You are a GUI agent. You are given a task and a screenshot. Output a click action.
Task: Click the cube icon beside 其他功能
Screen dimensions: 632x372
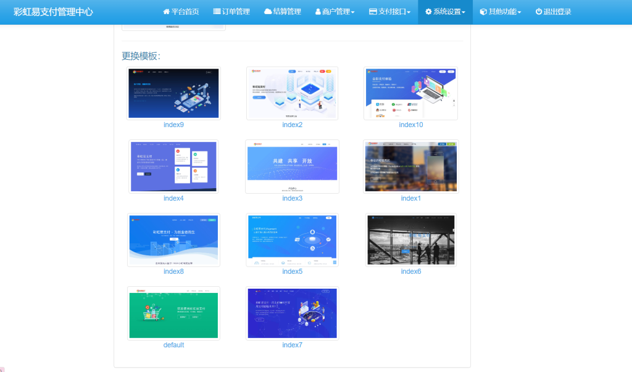(x=483, y=12)
